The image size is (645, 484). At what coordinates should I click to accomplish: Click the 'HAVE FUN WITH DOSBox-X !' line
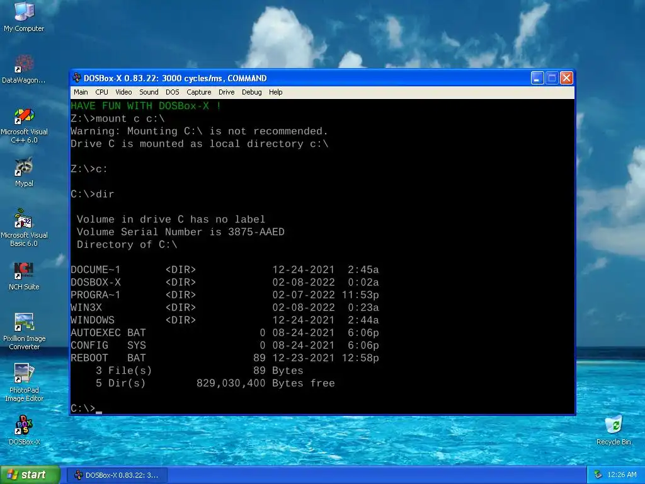tap(146, 106)
